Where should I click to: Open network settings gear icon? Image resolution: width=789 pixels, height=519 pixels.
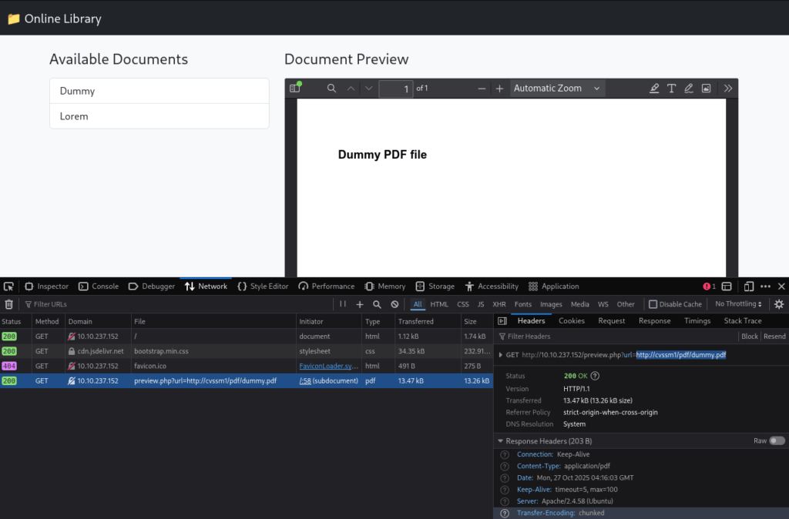pos(778,304)
